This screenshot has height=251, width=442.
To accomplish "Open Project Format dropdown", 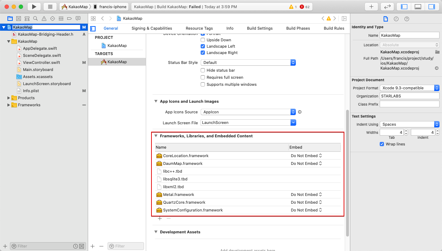I will 409,88.
